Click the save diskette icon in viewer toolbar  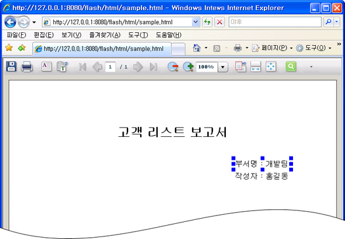click(x=11, y=67)
